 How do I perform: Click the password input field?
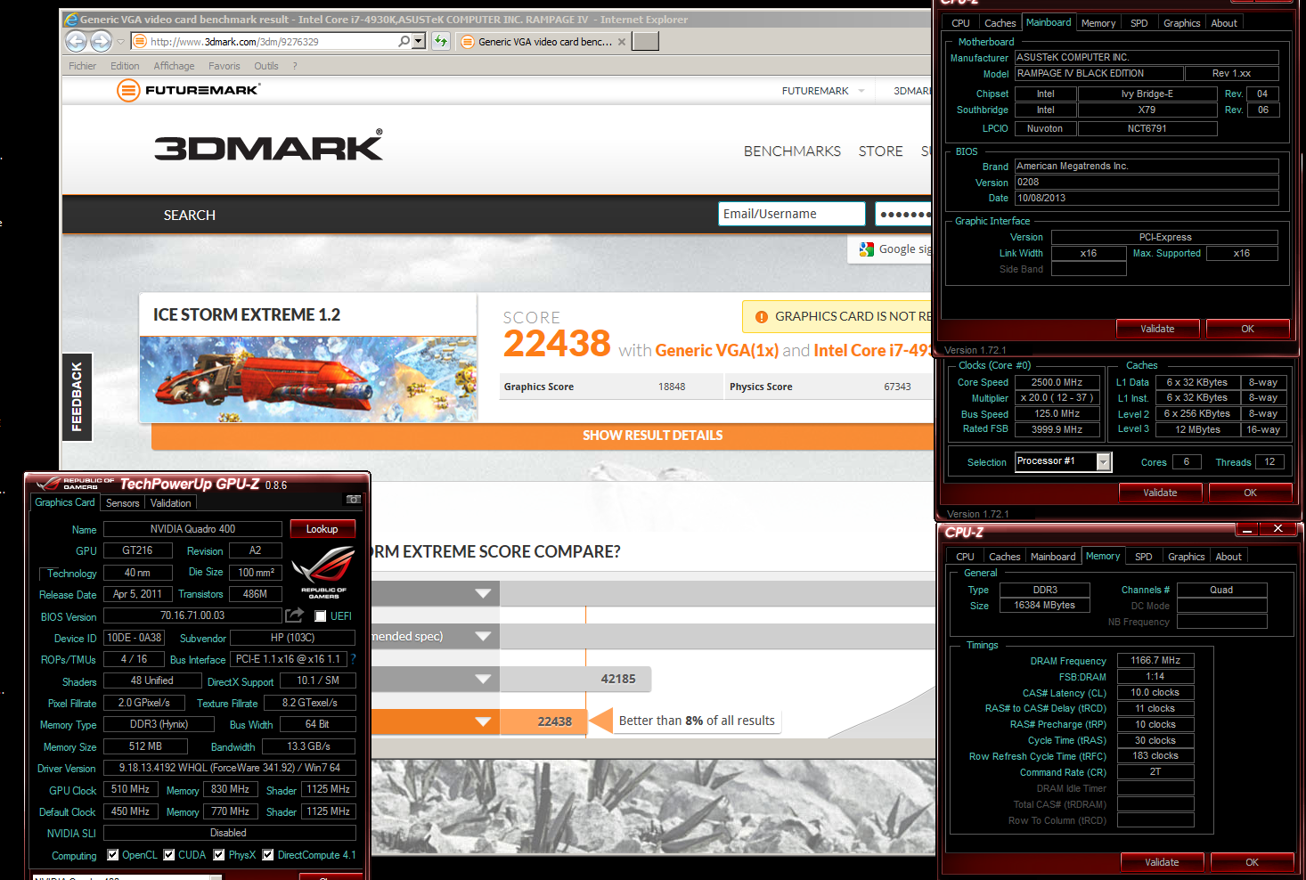point(903,214)
